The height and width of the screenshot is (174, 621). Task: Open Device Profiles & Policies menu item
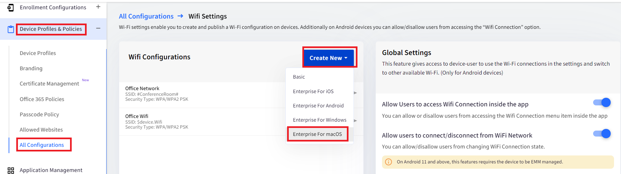point(51,29)
